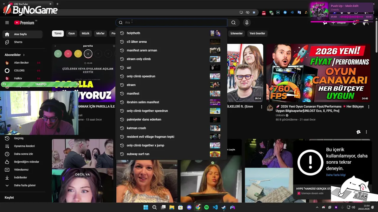Open Shorts from the sidebar
378x212 pixels.
[22, 42]
